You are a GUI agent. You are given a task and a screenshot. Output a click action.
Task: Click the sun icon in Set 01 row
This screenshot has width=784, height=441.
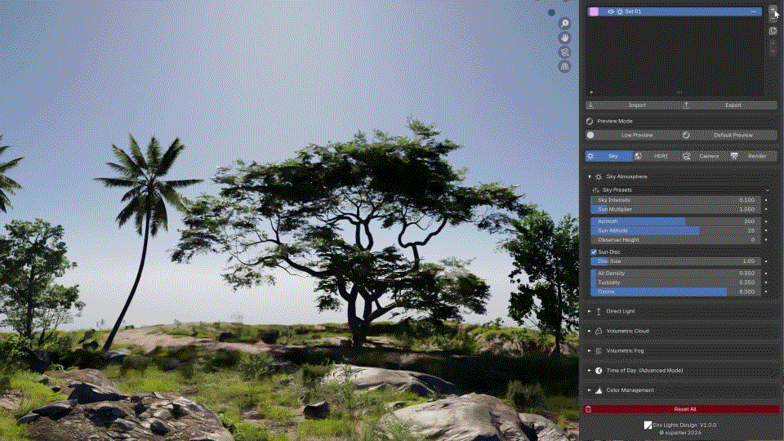[x=620, y=11]
